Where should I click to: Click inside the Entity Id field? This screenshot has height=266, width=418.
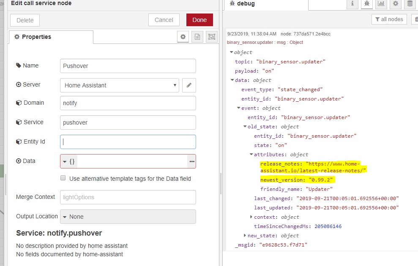(127, 142)
